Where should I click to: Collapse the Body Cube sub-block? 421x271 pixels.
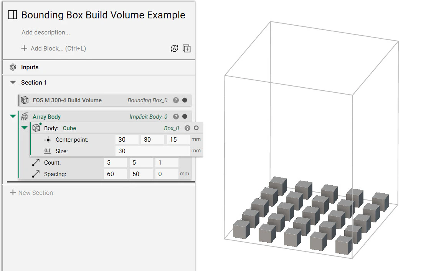pyautogui.click(x=24, y=128)
